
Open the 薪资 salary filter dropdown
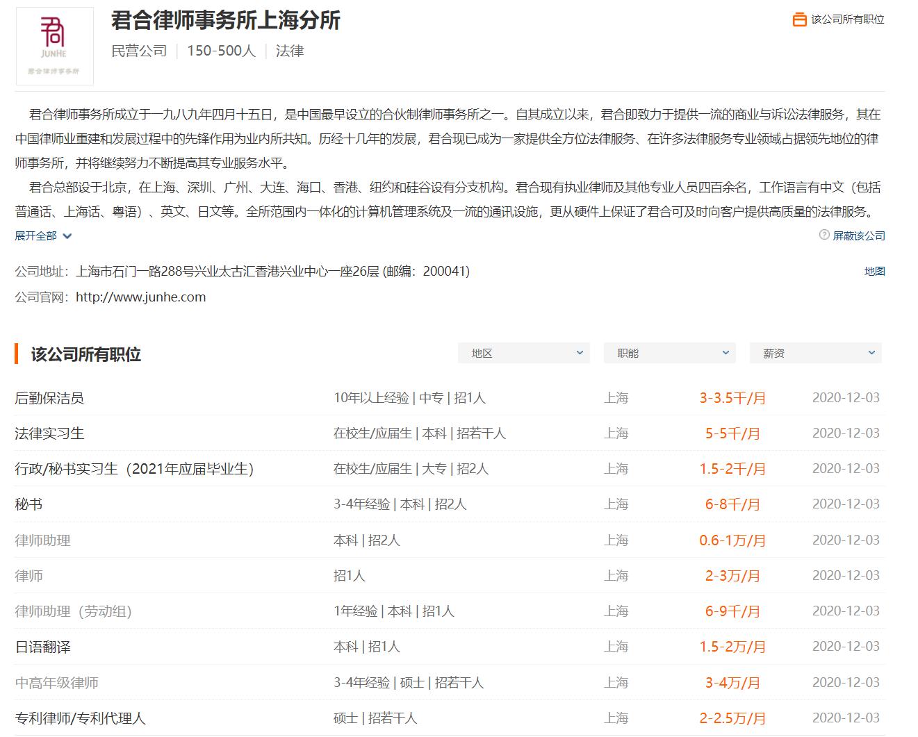coord(815,354)
